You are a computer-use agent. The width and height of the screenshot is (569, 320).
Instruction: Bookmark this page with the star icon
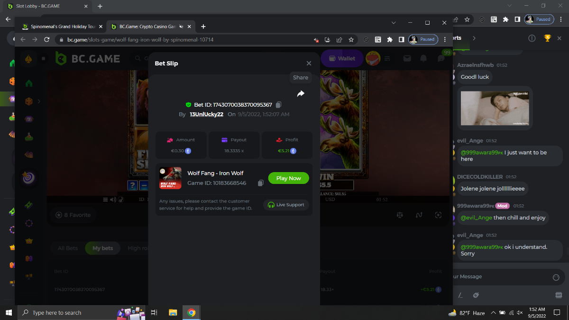tap(351, 40)
